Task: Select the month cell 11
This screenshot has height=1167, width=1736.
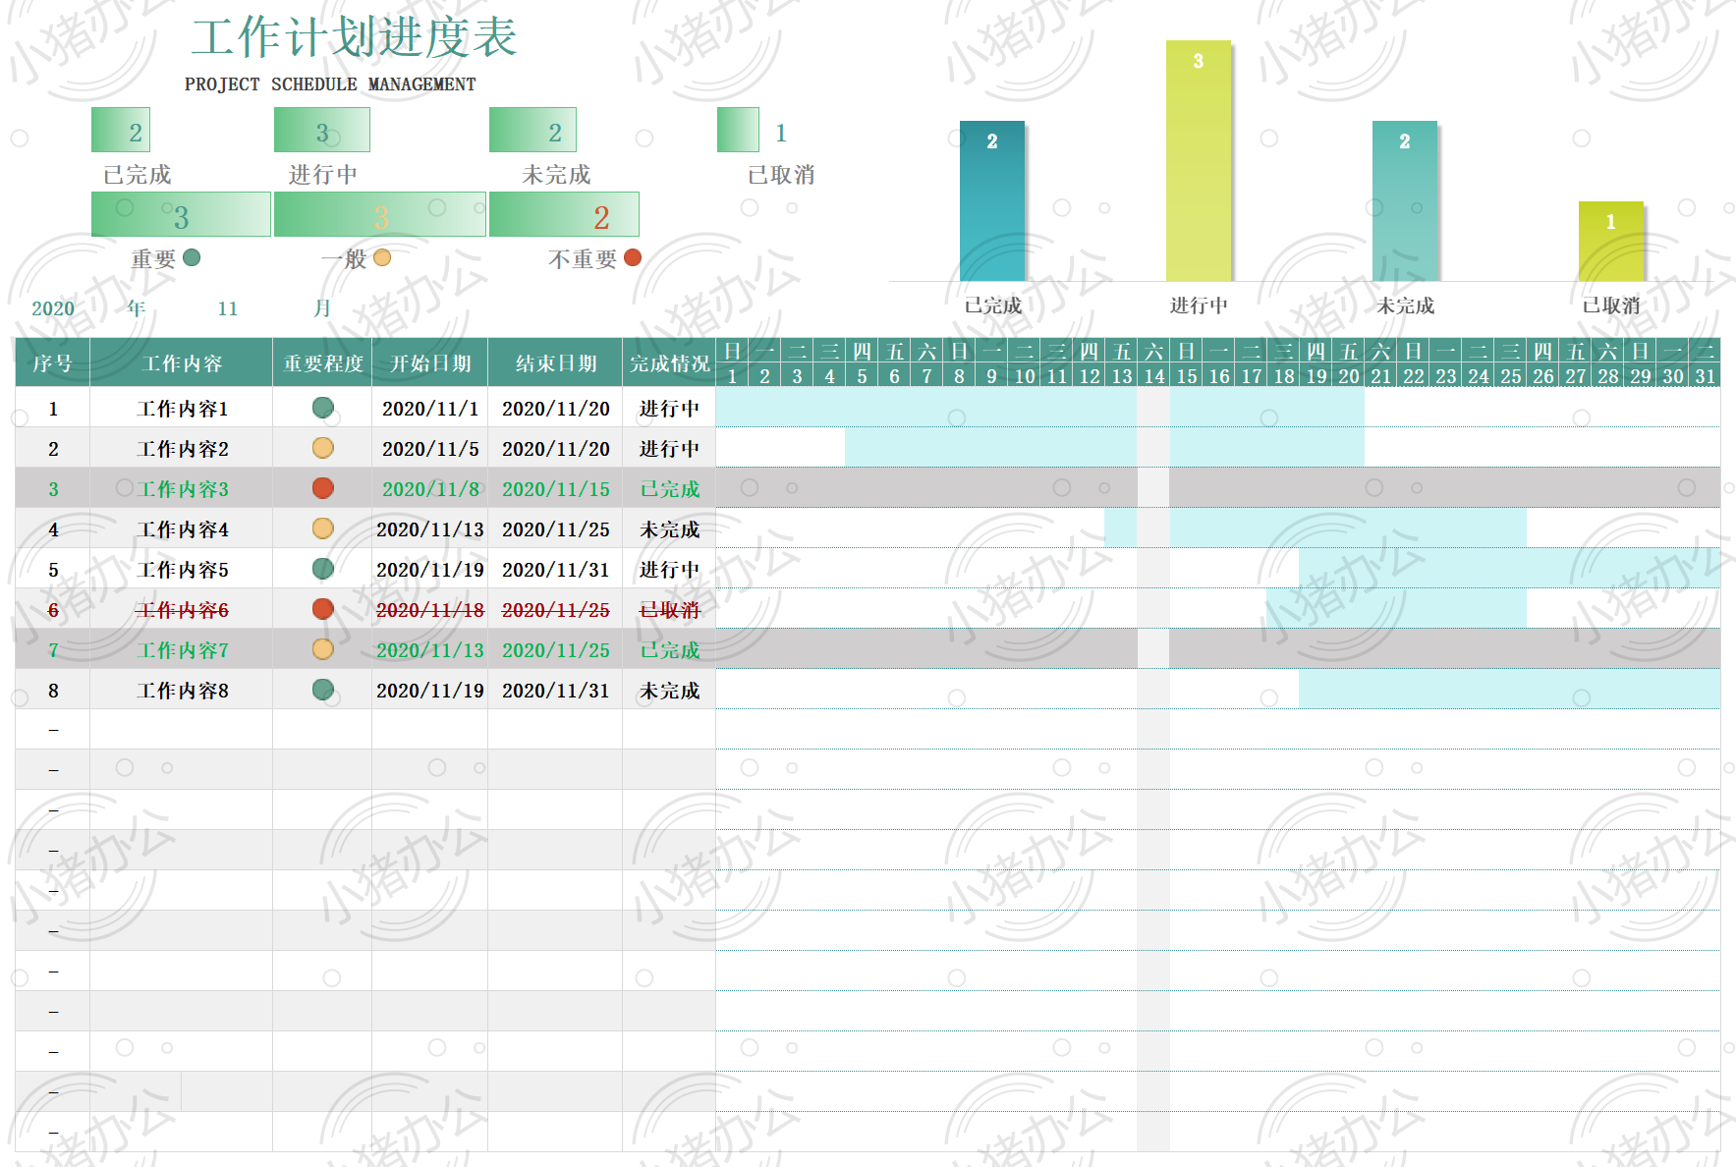Action: [228, 308]
